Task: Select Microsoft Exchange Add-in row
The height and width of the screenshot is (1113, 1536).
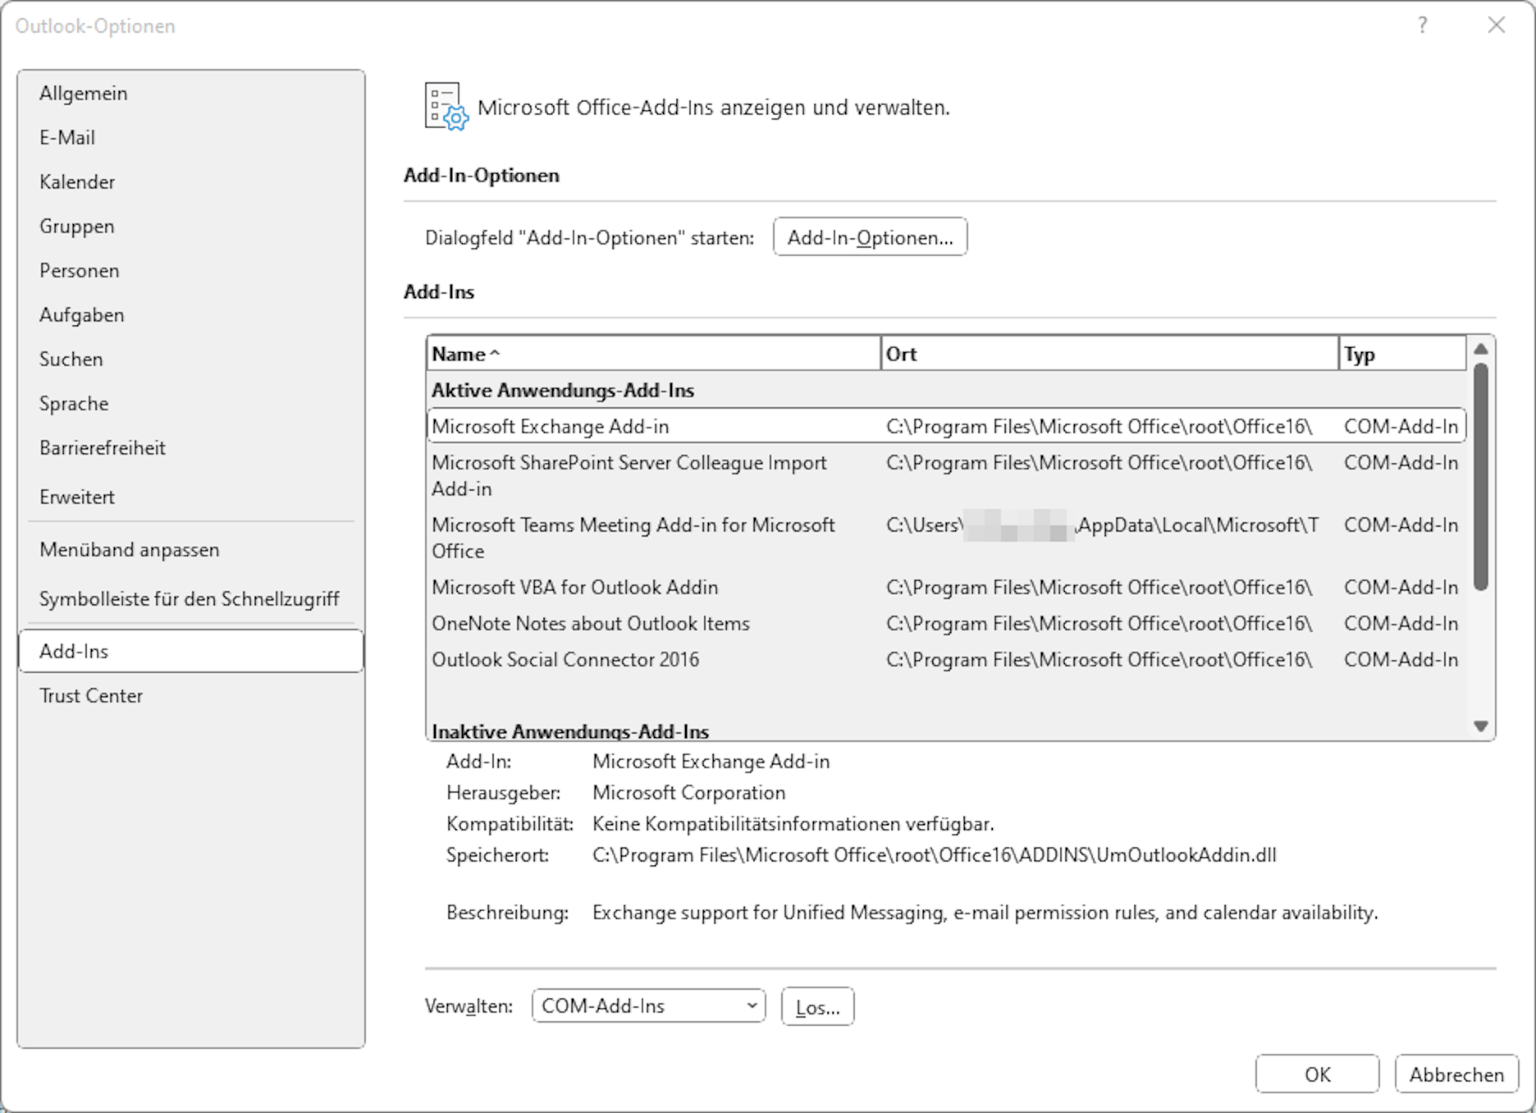Action: (947, 427)
